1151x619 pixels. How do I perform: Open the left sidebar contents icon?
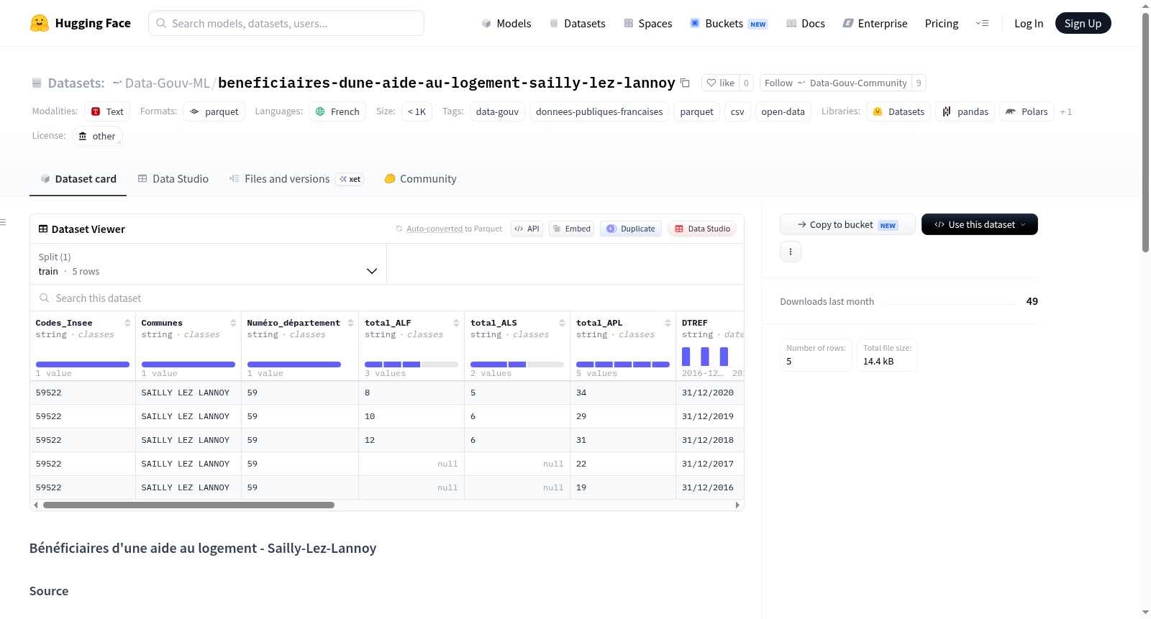3,222
